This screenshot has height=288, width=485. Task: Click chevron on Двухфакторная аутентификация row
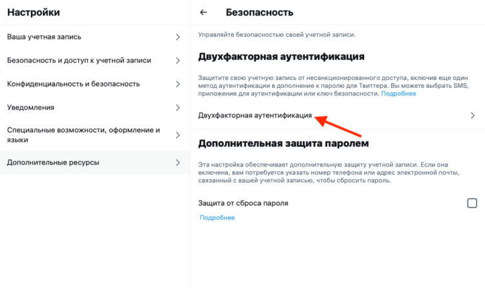click(x=473, y=116)
